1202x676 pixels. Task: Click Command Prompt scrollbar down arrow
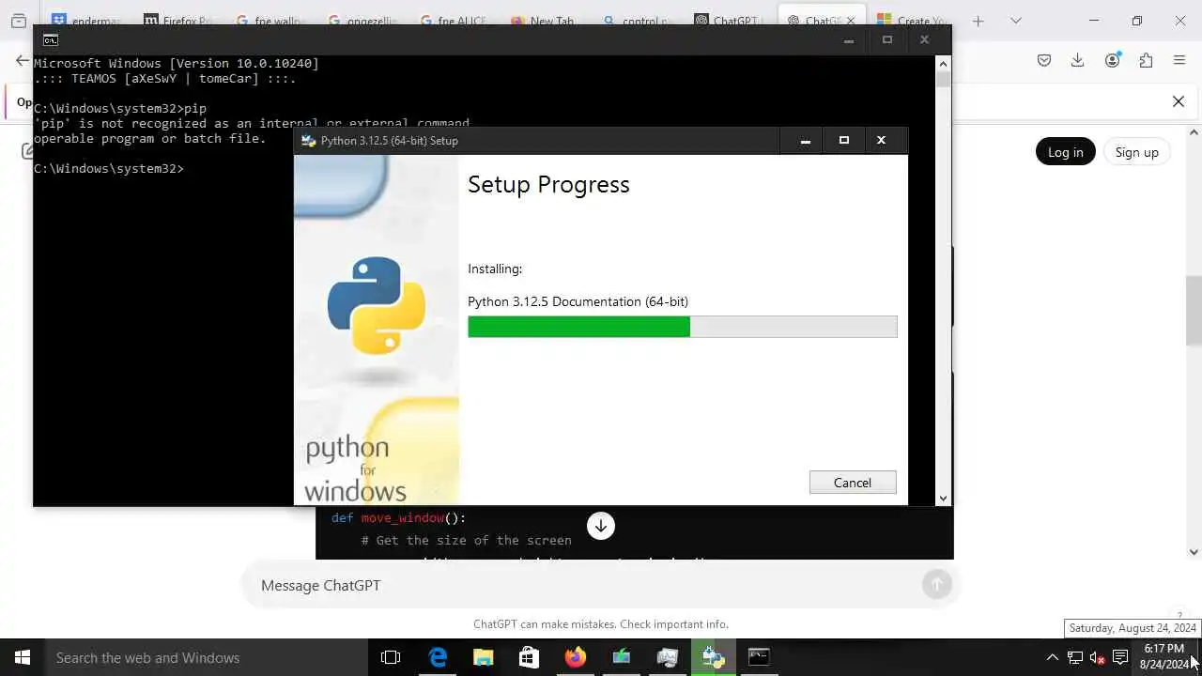click(x=943, y=499)
